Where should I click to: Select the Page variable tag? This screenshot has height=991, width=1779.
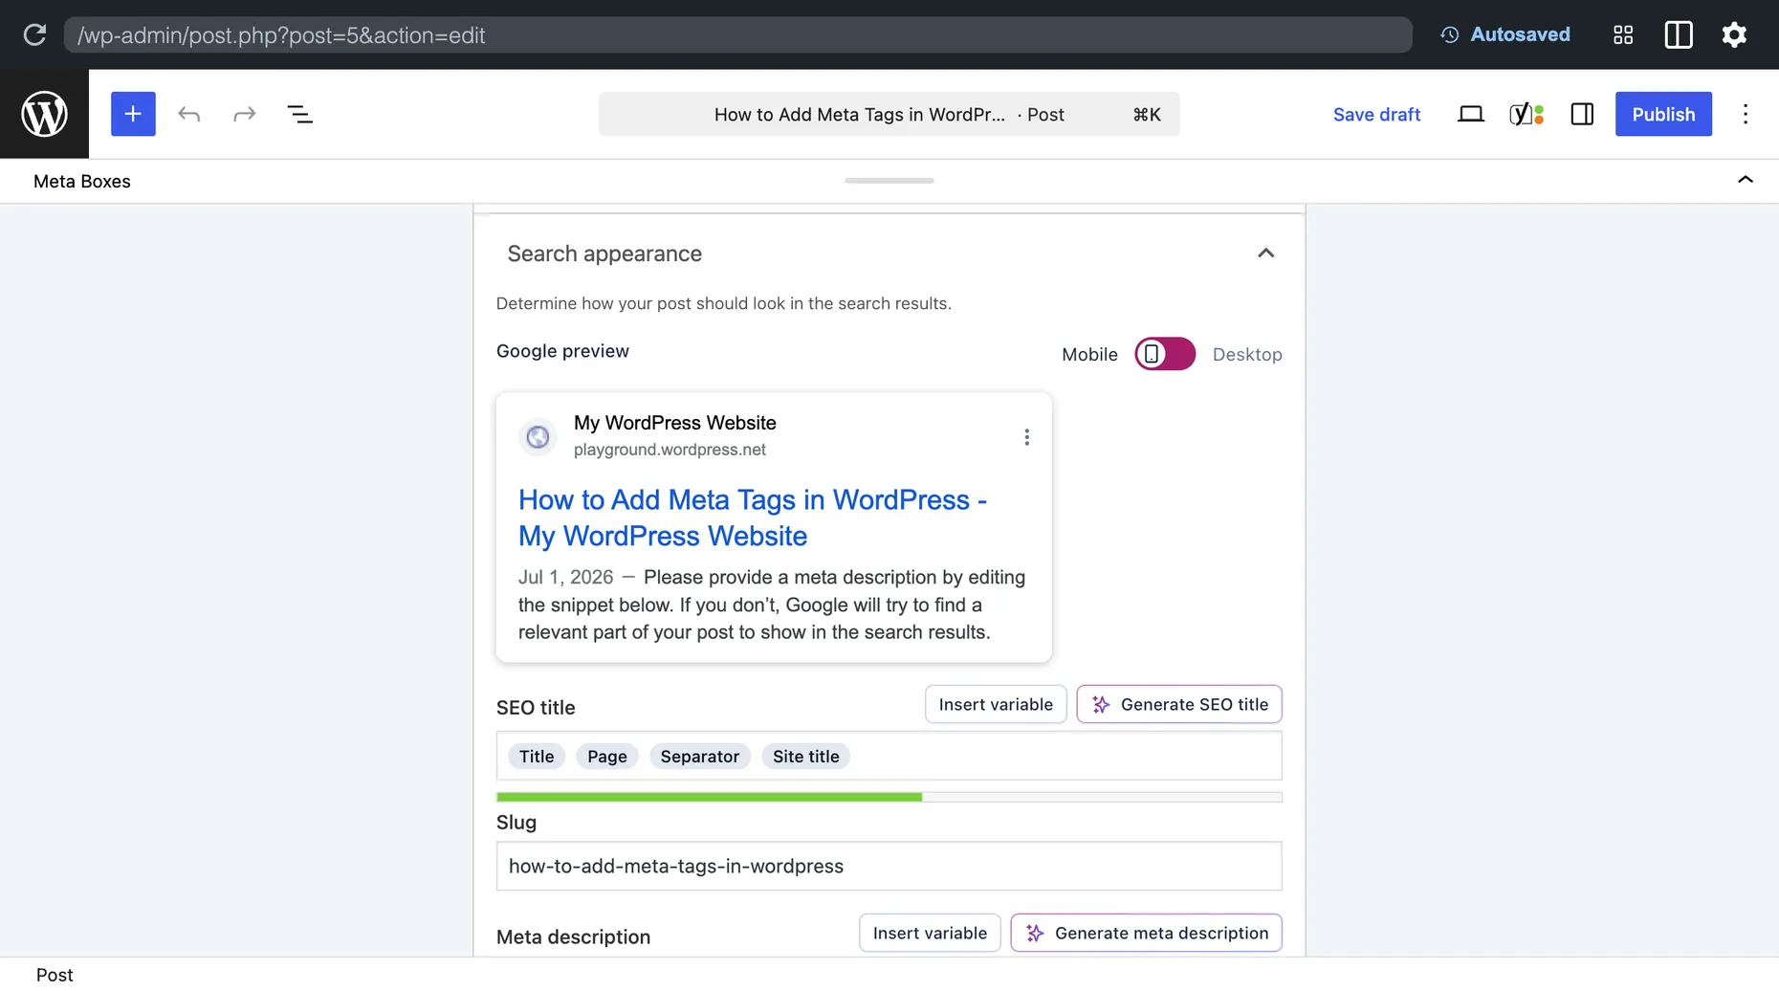pyautogui.click(x=607, y=756)
